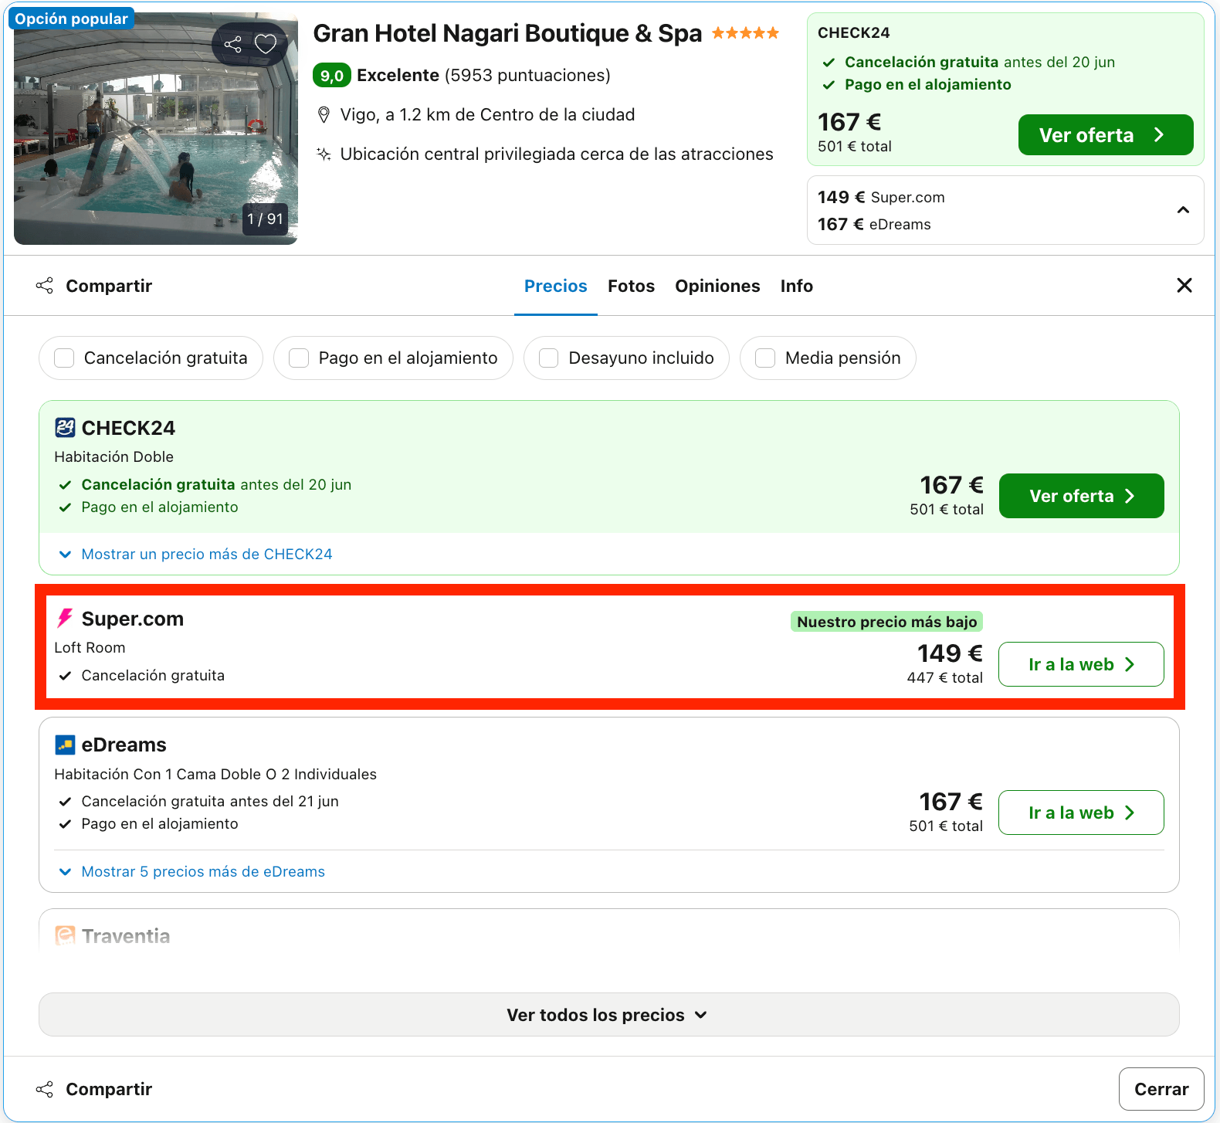This screenshot has width=1220, height=1123.
Task: Click Compartir below the hotel photo
Action: (94, 287)
